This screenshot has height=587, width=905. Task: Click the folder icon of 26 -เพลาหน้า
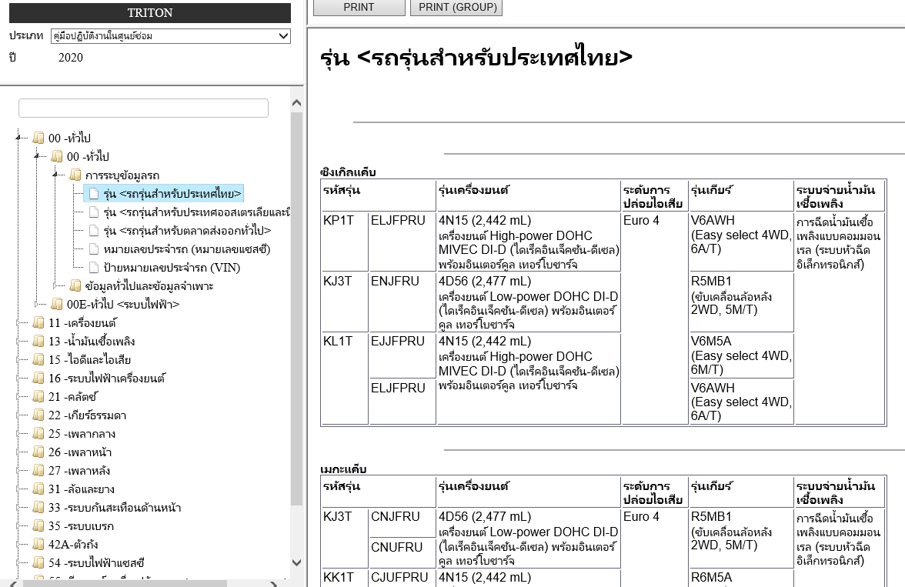[38, 452]
